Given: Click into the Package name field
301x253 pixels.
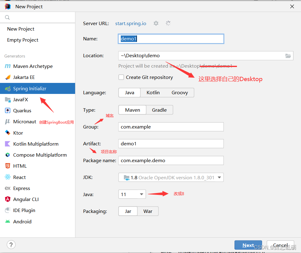Looking at the screenshot, I should point(171,161).
